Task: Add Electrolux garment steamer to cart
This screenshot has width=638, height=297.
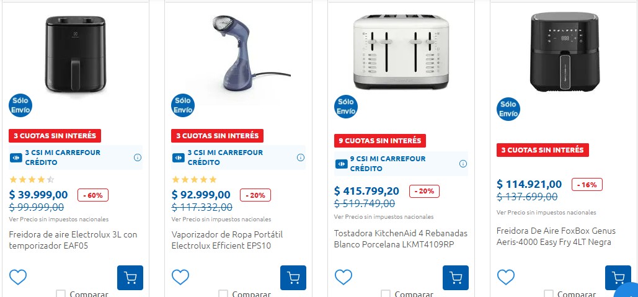Action: [x=293, y=278]
